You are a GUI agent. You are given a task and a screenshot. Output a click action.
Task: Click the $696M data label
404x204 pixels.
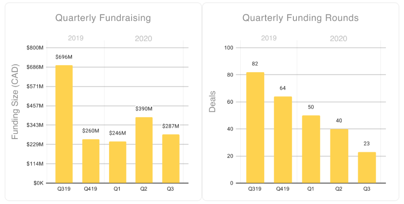64,57
